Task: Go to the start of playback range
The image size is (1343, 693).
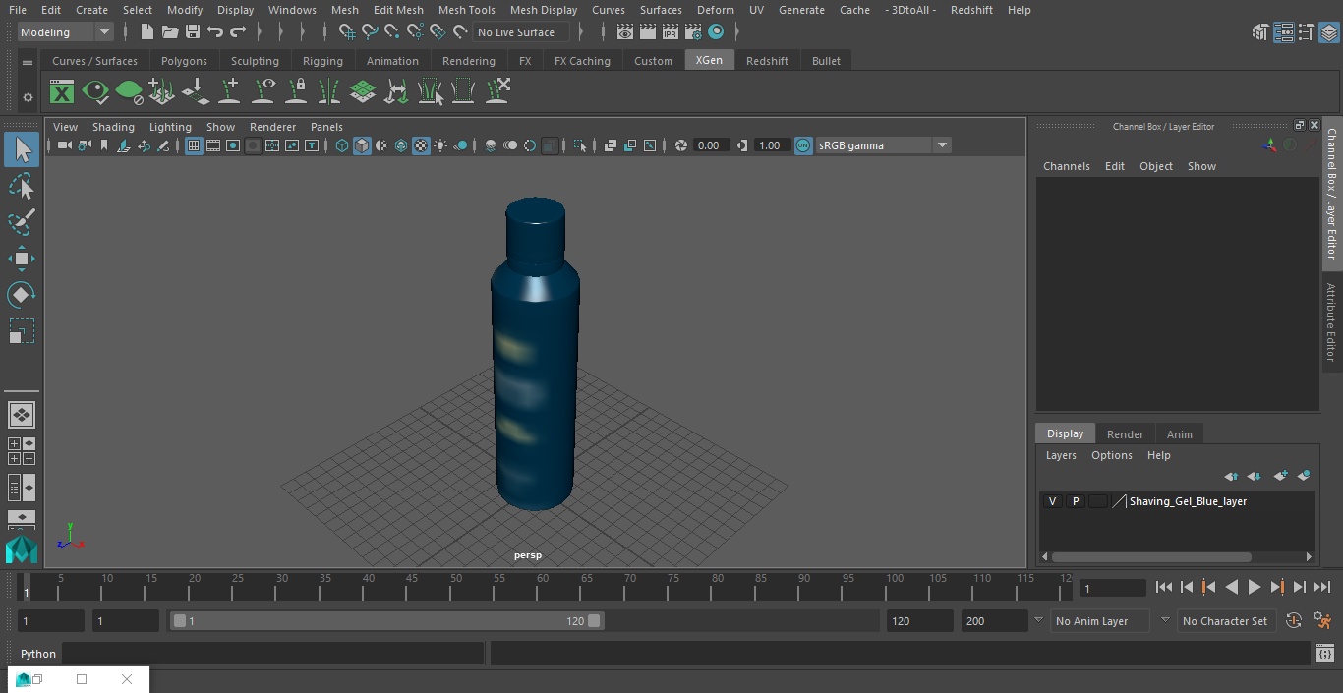Action: coord(1163,587)
